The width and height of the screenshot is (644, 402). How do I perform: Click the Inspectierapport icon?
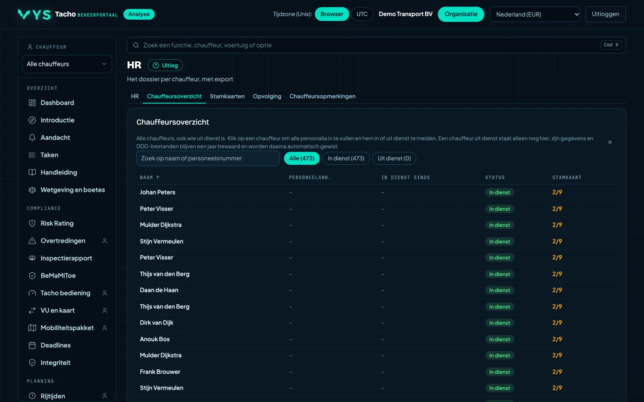click(32, 258)
